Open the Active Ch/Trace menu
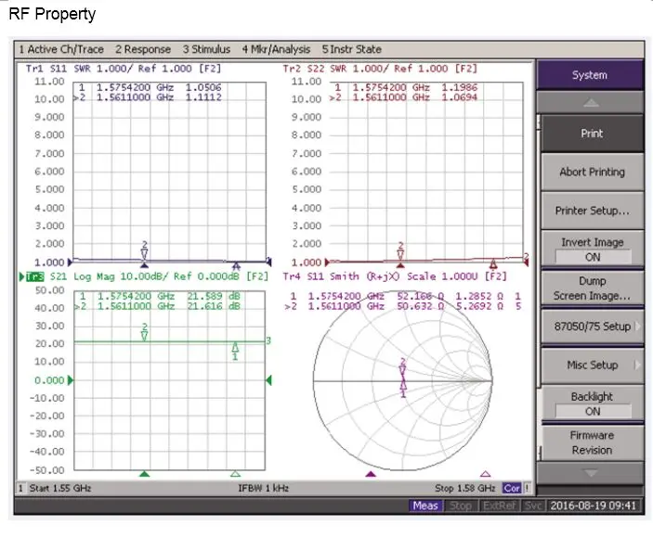The image size is (653, 538). (x=61, y=49)
